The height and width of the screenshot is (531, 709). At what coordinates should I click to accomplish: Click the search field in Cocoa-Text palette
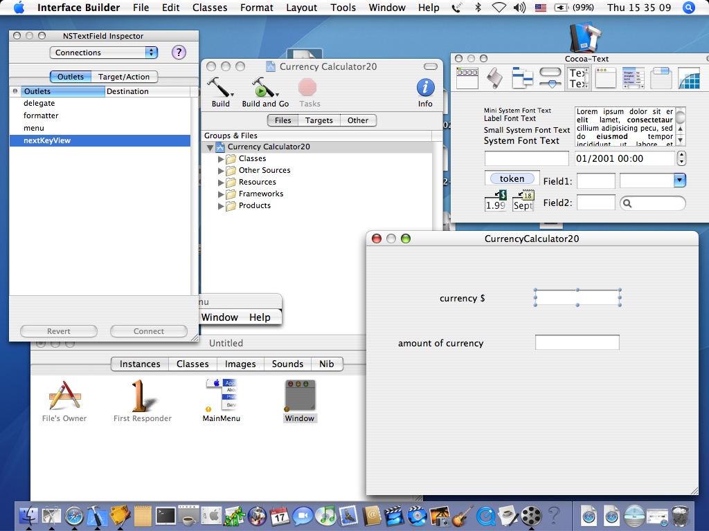652,203
